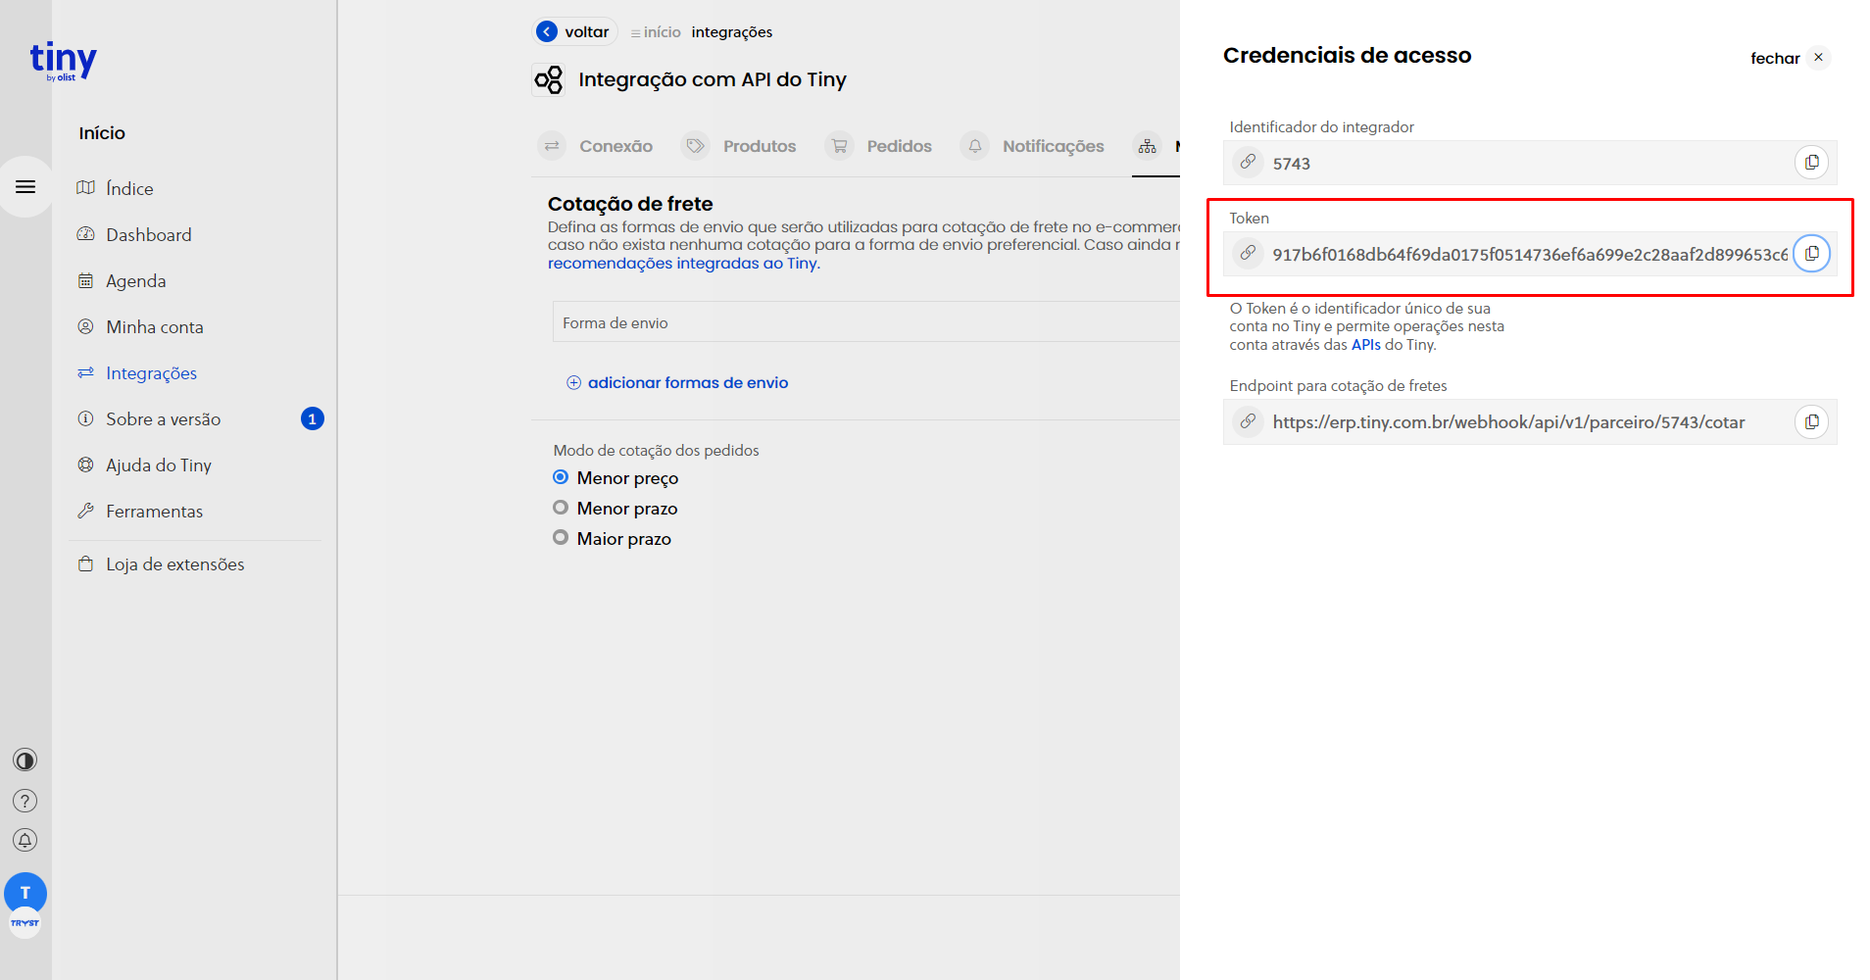Copy the integrator identifier 5743

1812,163
